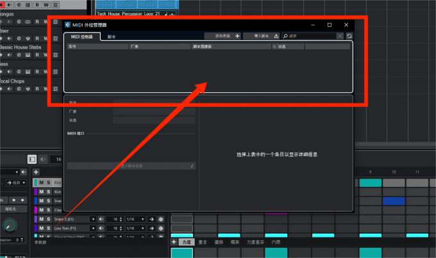The image size is (436, 258).
Task: Open lane display on Classic House Stabs track
Action: [55, 55]
